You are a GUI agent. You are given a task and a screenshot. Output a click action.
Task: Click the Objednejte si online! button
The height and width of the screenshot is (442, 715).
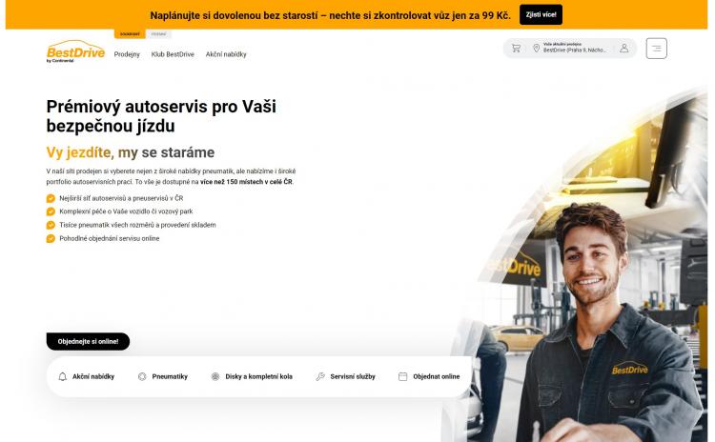coord(88,341)
